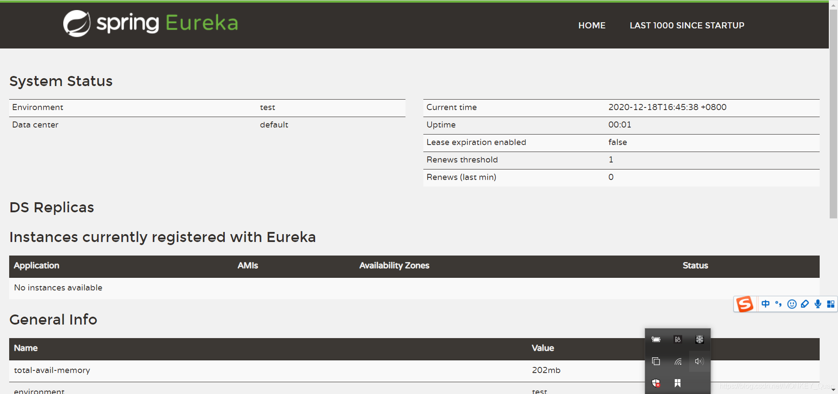Click the '202mb' memory value

(546, 370)
